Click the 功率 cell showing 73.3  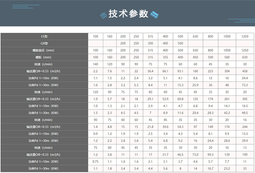245,85
